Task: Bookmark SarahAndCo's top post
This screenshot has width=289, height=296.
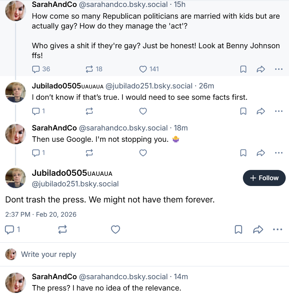Action: click(x=243, y=69)
